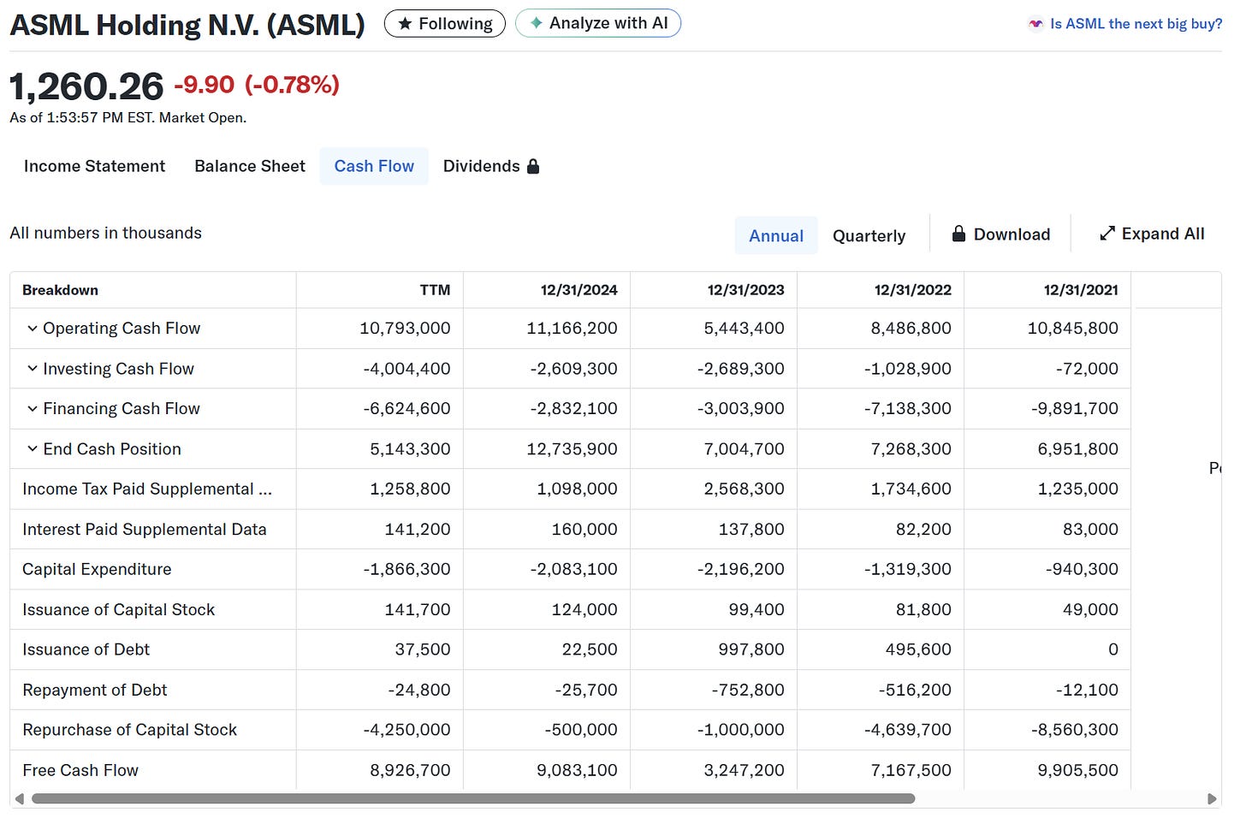Click TTM Repurchase of Capital Stock value -4,250,000
This screenshot has height=818, width=1246.
(x=406, y=730)
